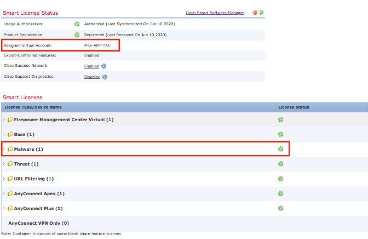
Task: Click the Mex-AMP TAC virtual account value
Action: tap(97, 45)
